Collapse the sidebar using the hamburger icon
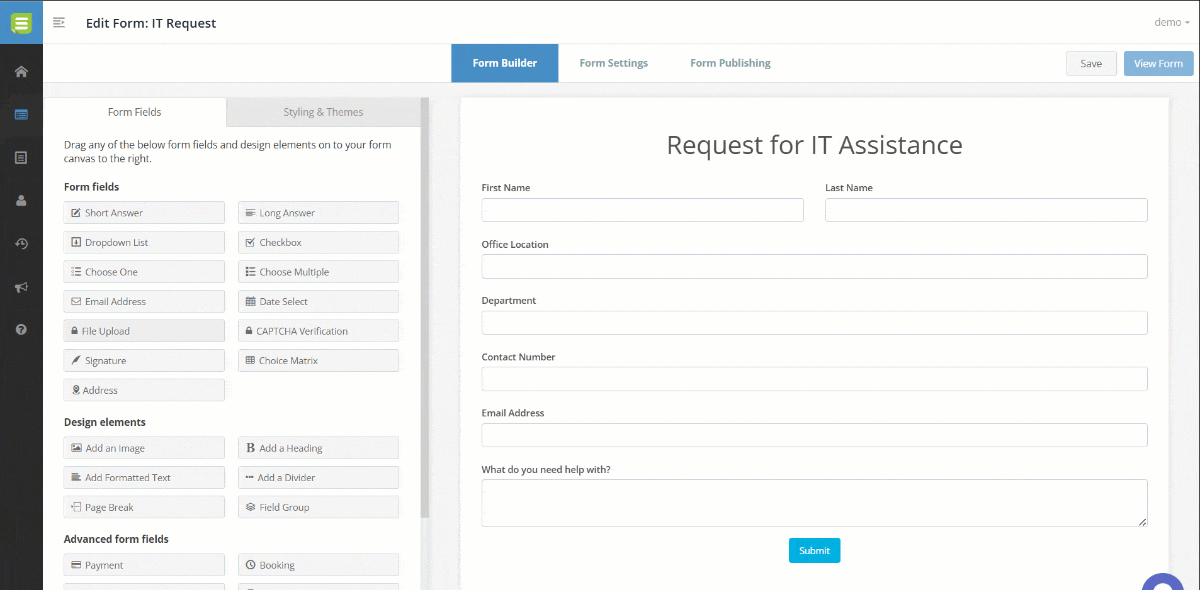 59,22
